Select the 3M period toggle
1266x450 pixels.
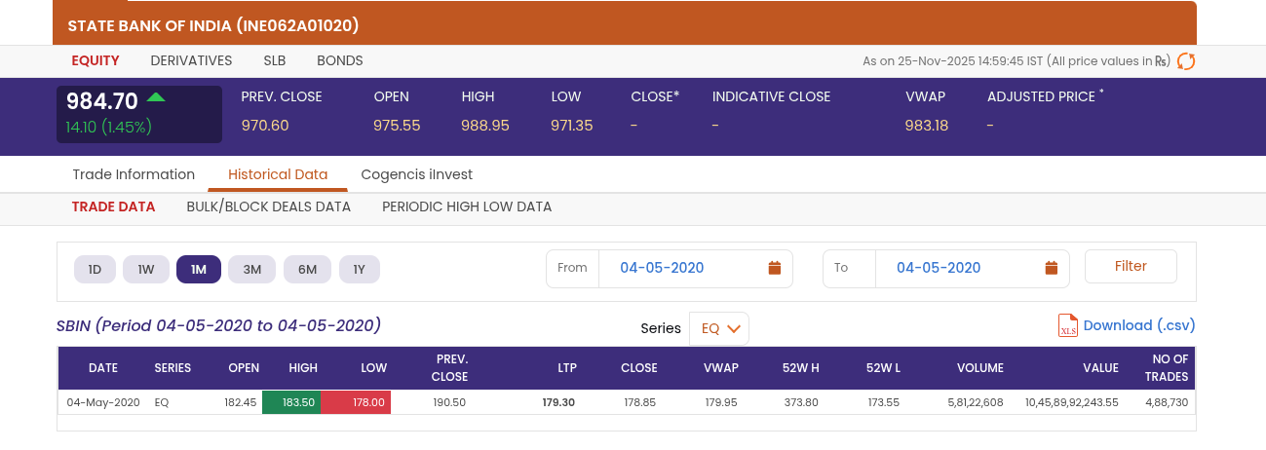[x=252, y=270]
